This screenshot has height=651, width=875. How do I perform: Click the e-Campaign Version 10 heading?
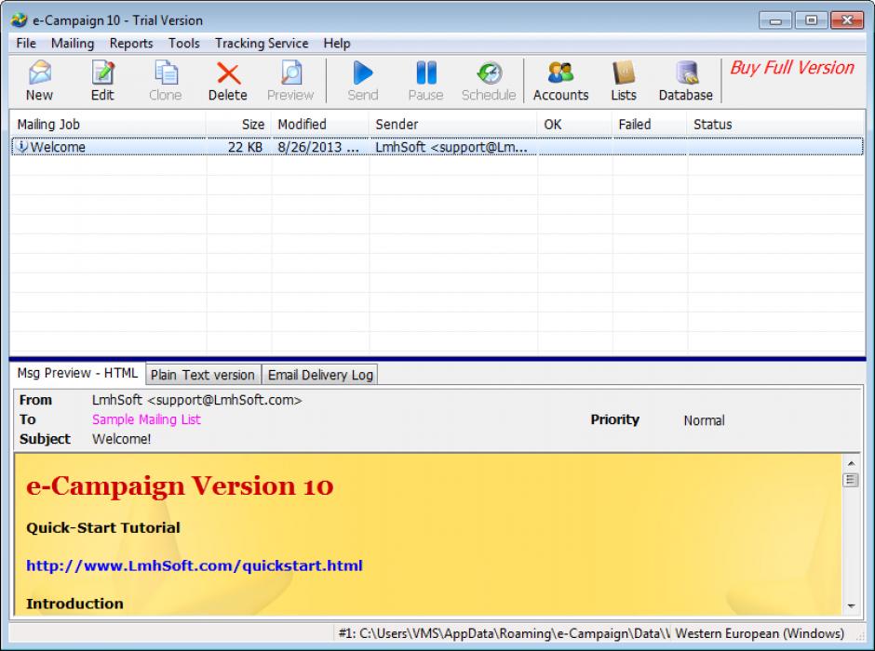tap(180, 486)
